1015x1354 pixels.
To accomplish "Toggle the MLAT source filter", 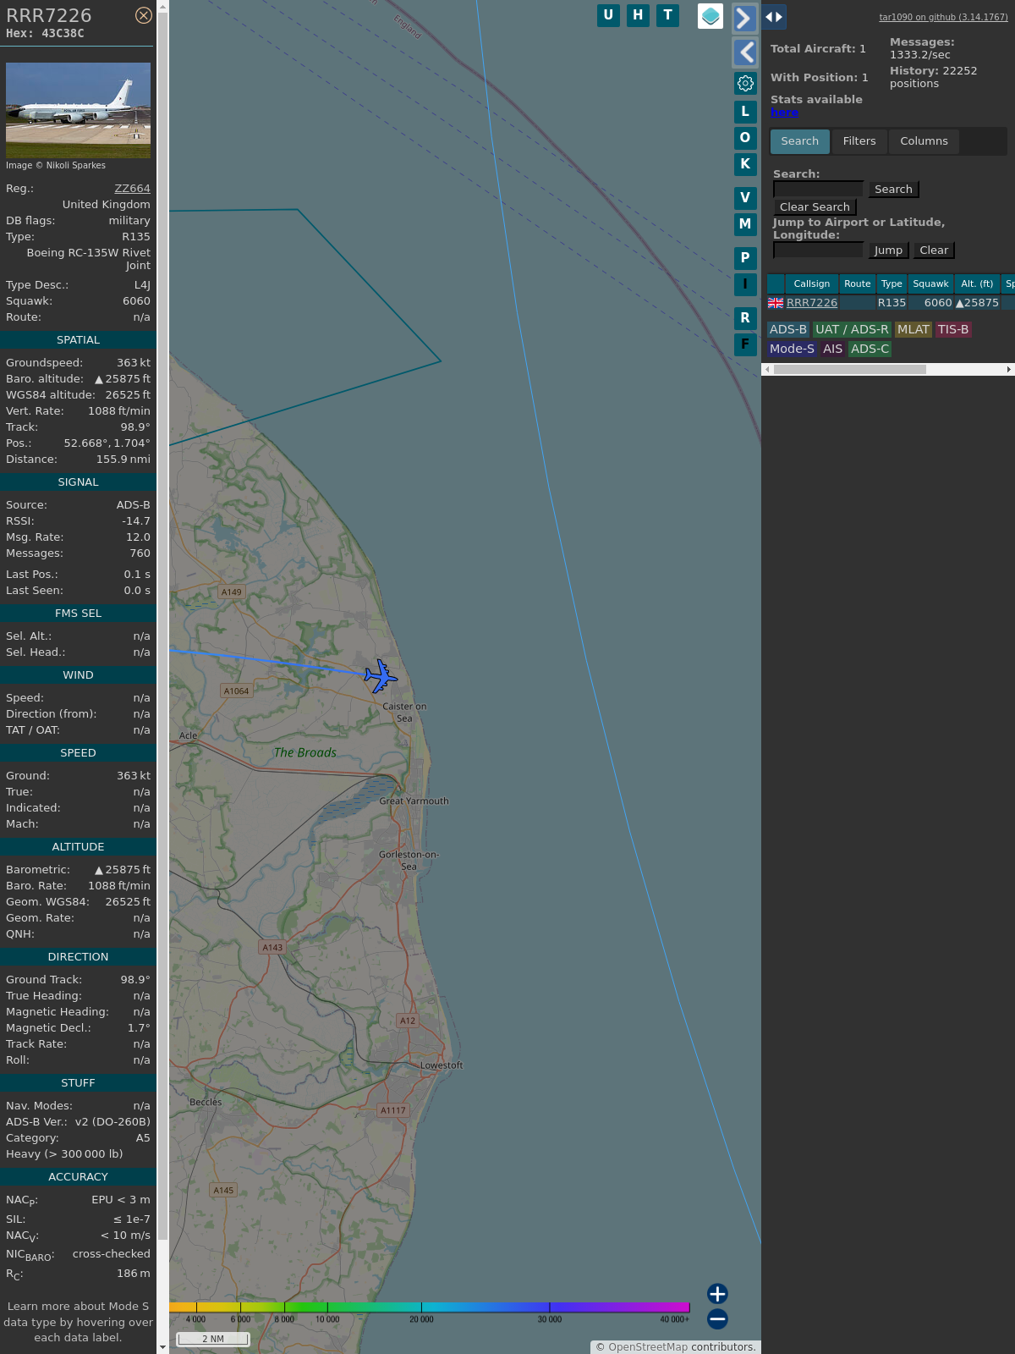I will pyautogui.click(x=913, y=329).
